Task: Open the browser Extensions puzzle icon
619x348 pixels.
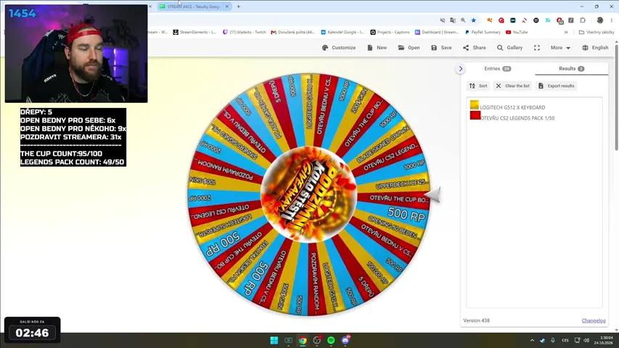Action: coord(583,20)
